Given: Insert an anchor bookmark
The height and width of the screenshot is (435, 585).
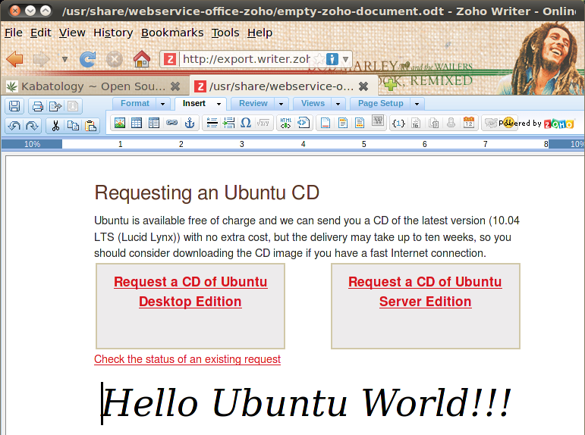Looking at the screenshot, I should (190, 123).
